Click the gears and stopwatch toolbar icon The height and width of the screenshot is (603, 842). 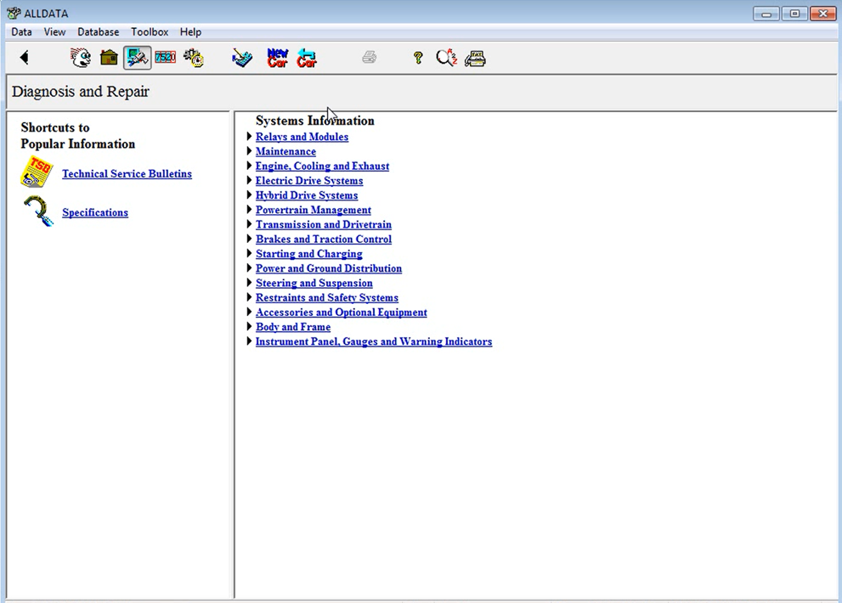[194, 58]
